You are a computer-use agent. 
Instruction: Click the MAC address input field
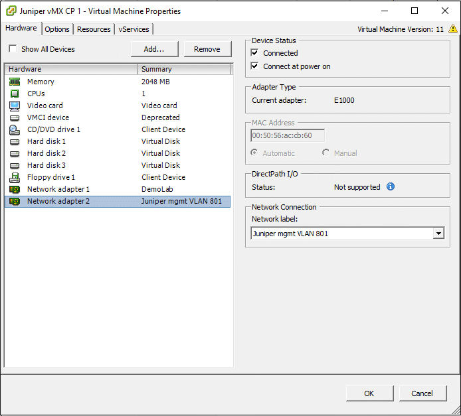(288, 135)
